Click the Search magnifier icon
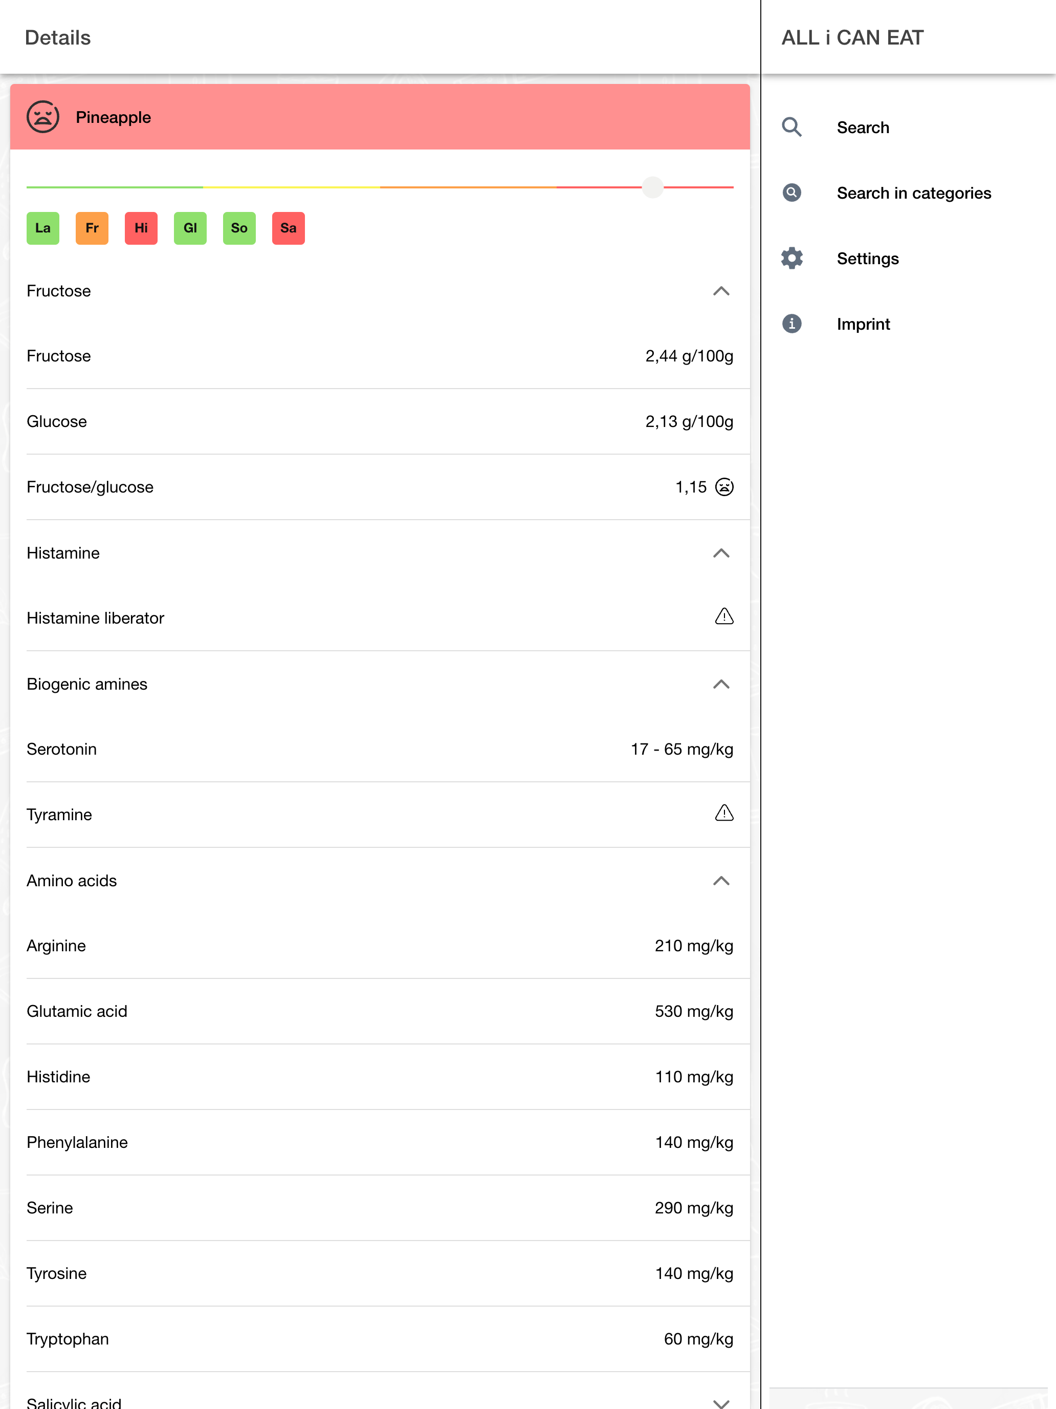The width and height of the screenshot is (1056, 1409). [791, 127]
